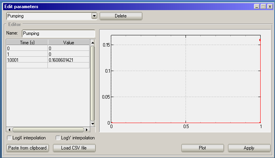275x158 pixels.
Task: Click the Delete button
Action: click(x=121, y=16)
